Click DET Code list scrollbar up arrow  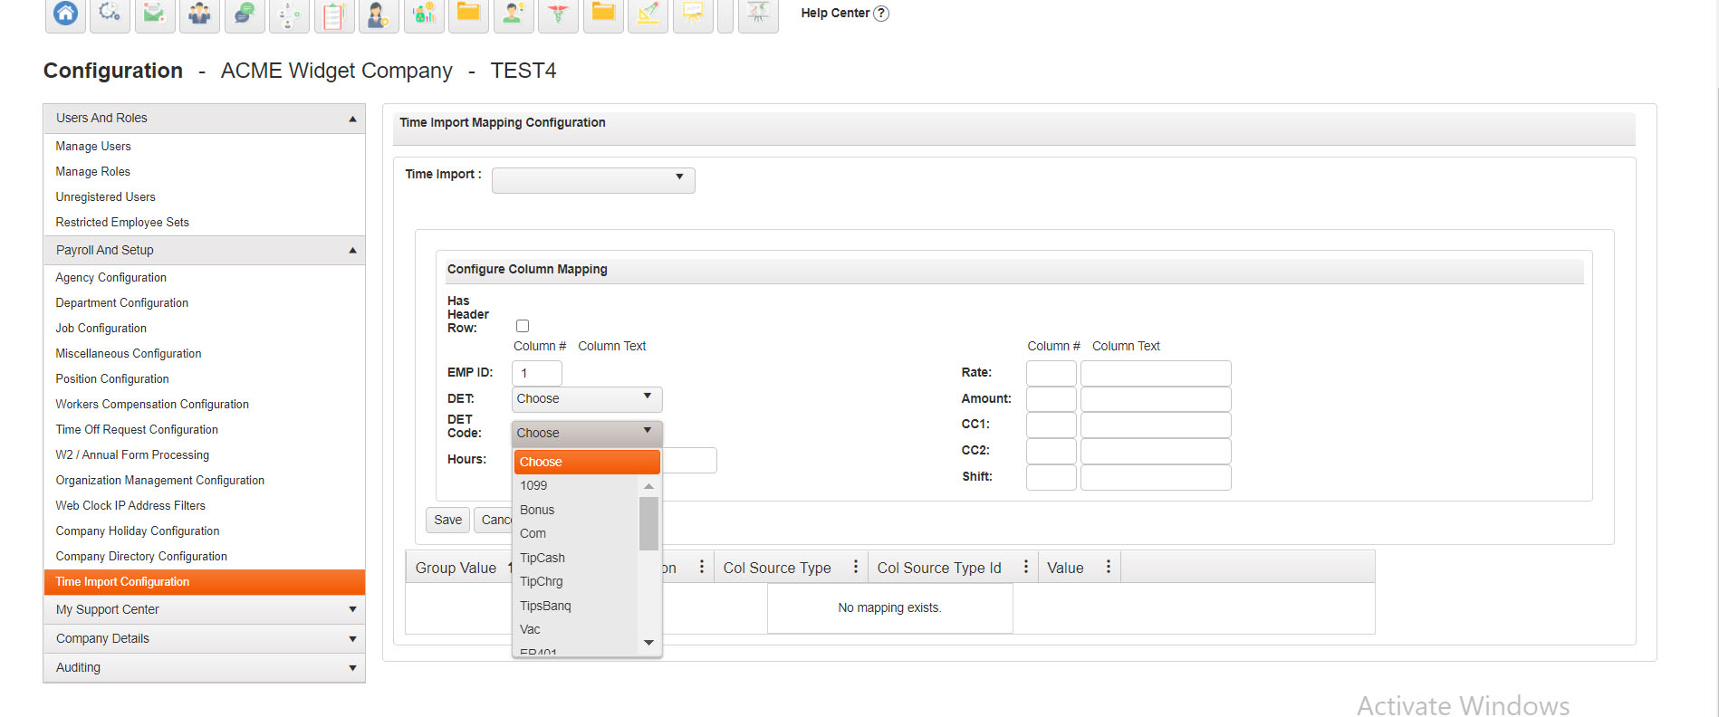click(x=648, y=486)
